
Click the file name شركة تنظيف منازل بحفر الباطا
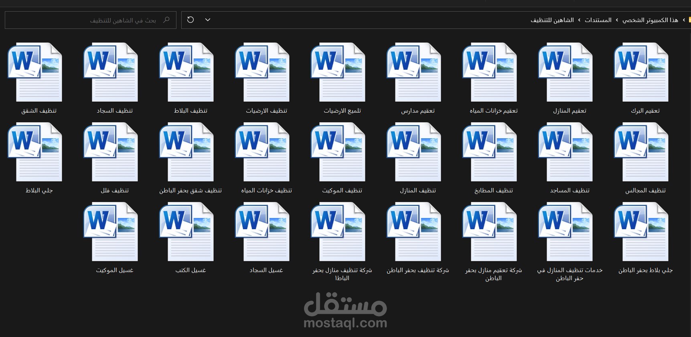pos(342,274)
